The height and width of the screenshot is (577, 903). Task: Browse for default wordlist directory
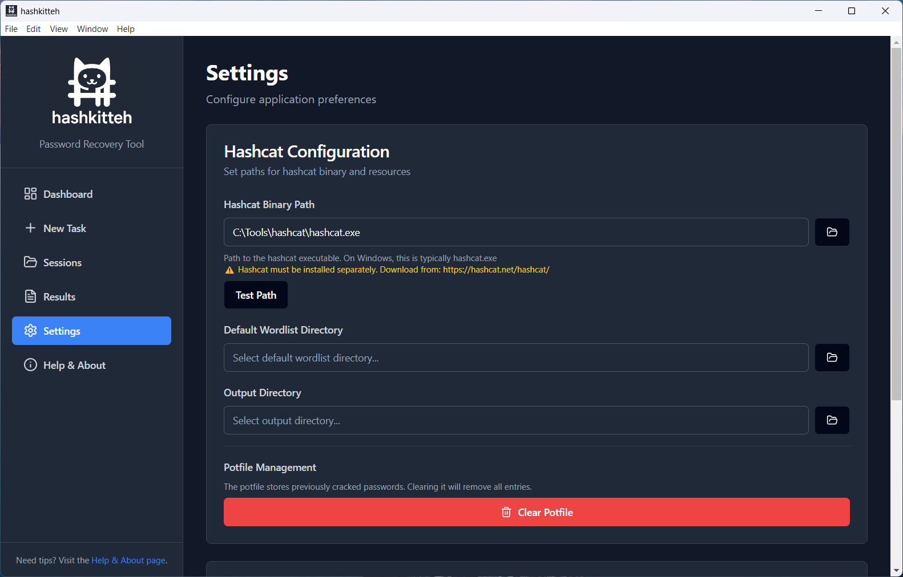(832, 357)
